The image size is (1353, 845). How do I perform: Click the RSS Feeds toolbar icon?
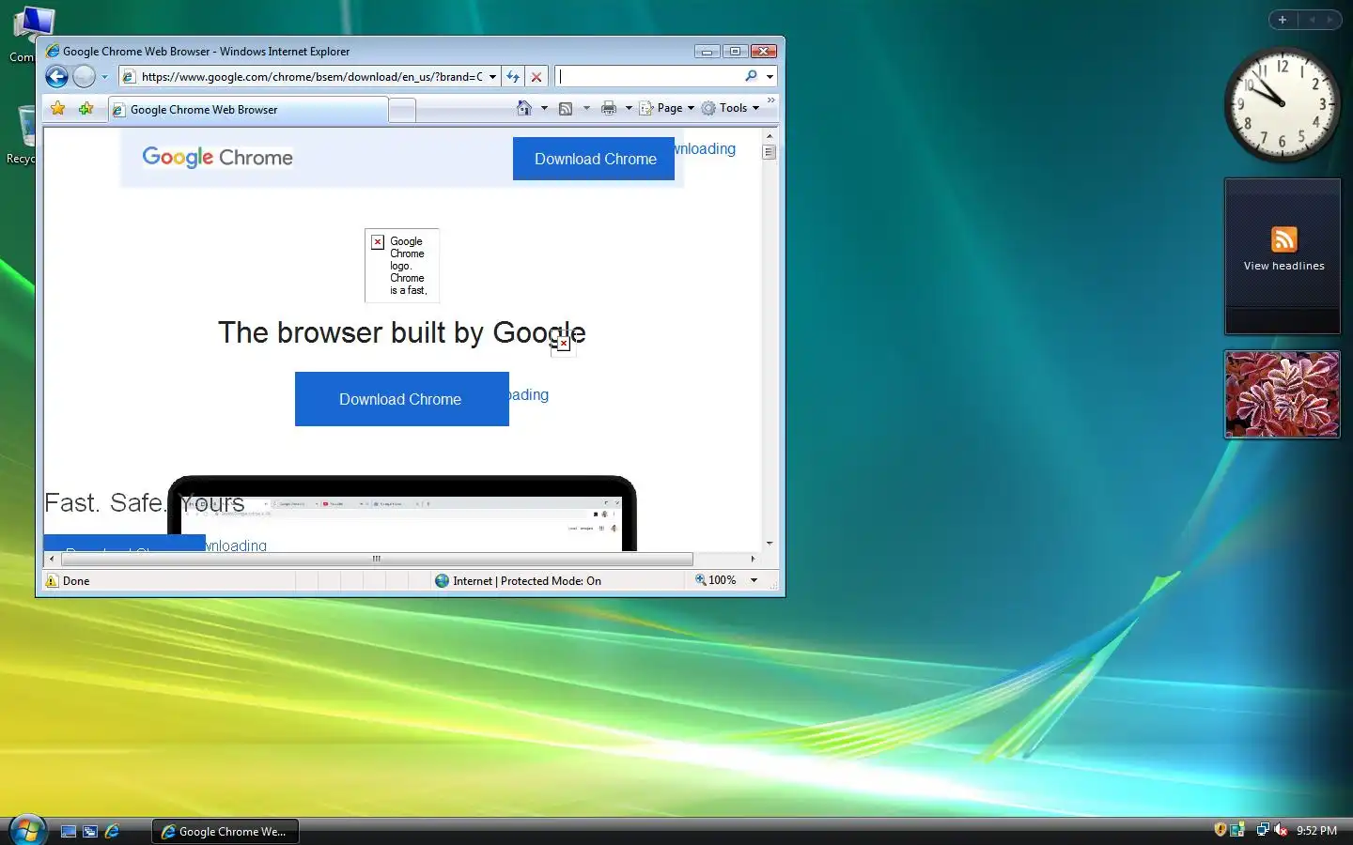click(566, 108)
